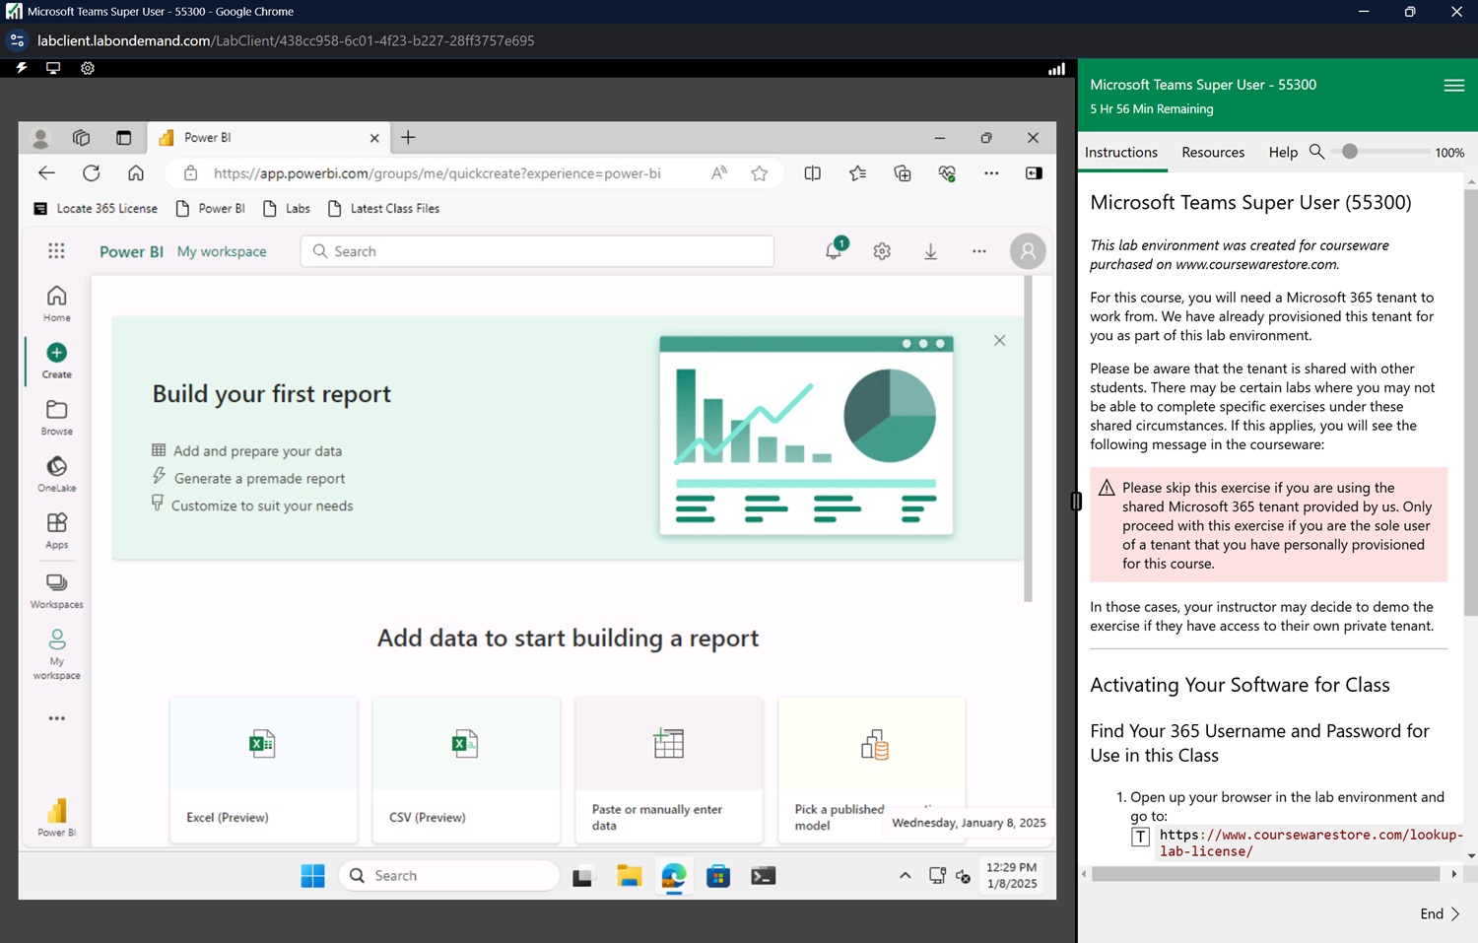Open the Help tab in lab panel

click(1283, 153)
